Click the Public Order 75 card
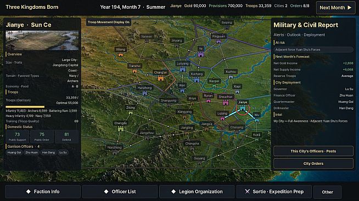The width and height of the screenshot is (359, 201). (42, 136)
